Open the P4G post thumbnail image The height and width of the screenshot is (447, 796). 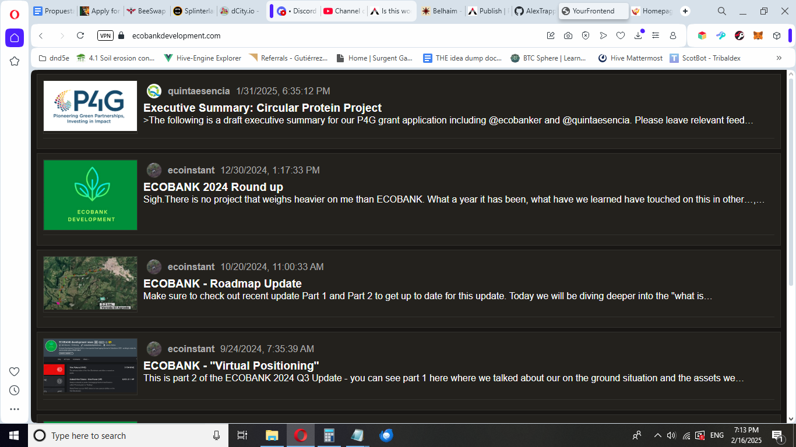[x=90, y=106]
